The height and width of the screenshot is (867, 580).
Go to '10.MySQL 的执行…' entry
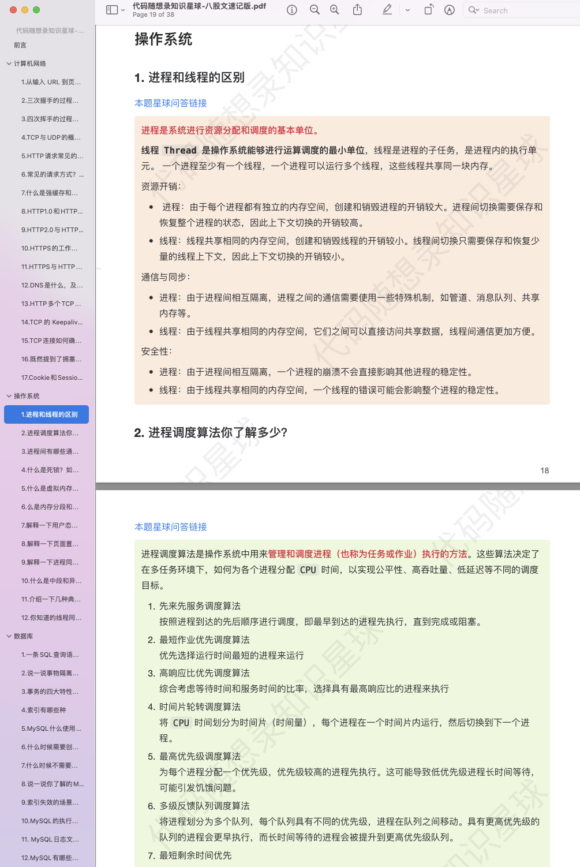pyautogui.click(x=50, y=821)
